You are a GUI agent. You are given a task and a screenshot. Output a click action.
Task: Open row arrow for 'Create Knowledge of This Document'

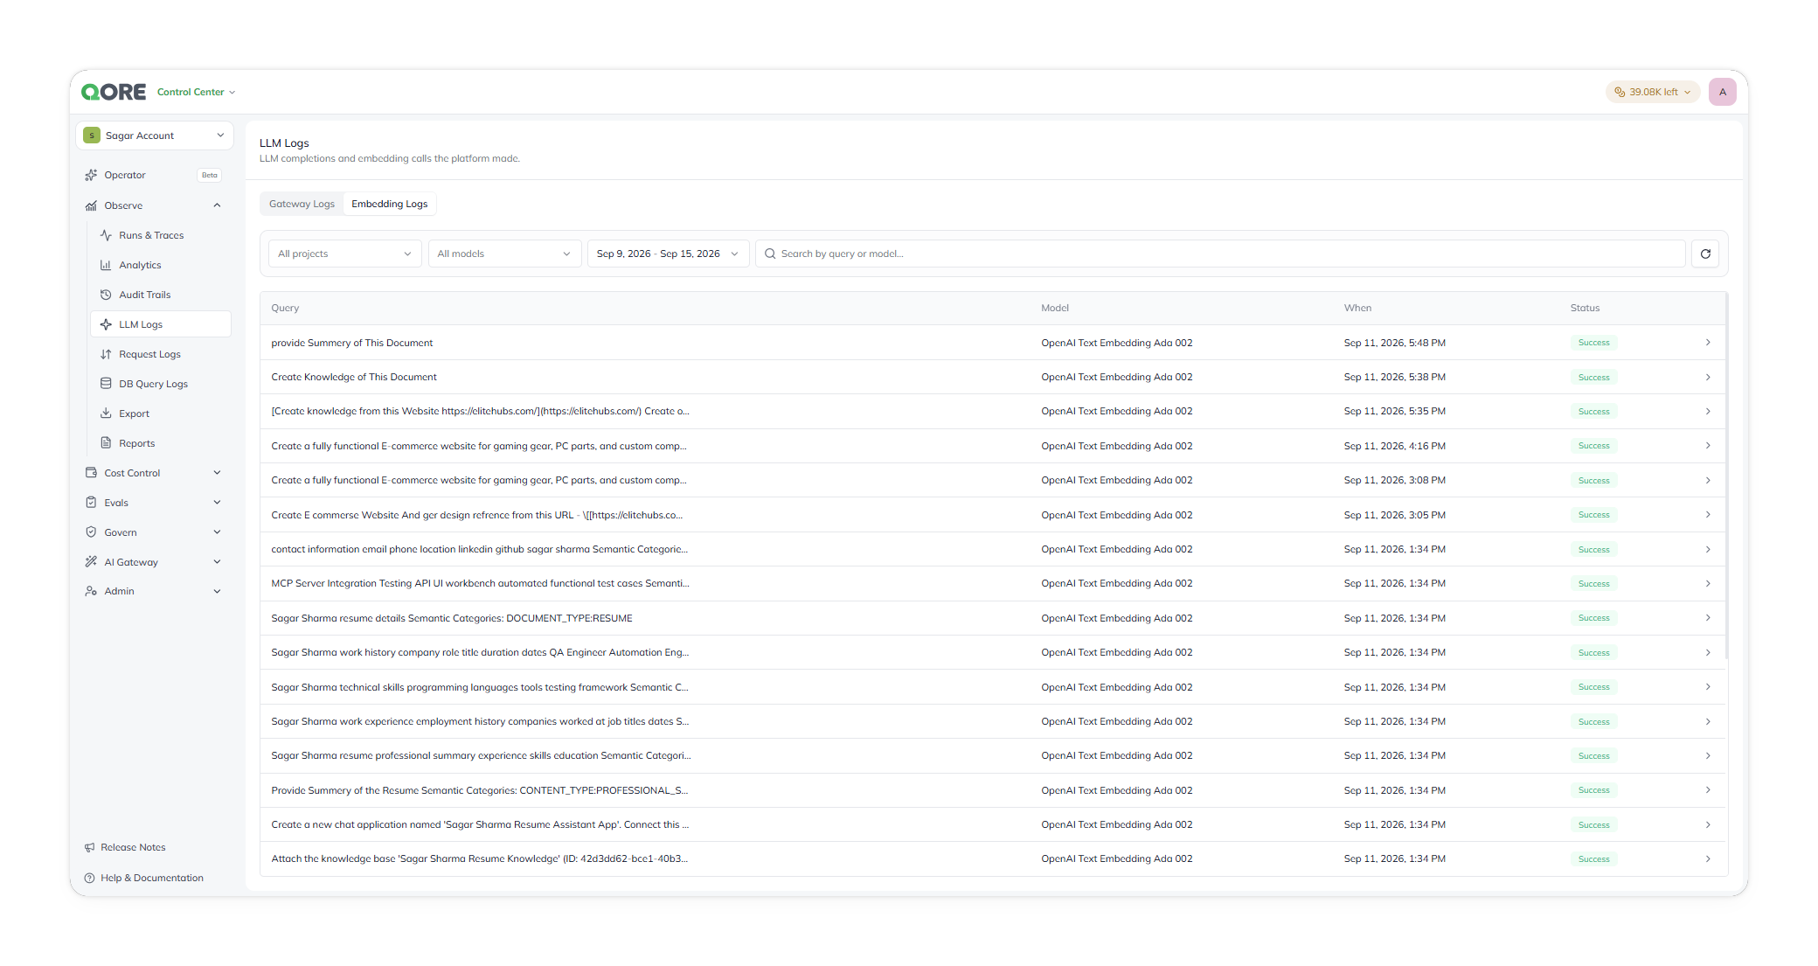point(1708,377)
